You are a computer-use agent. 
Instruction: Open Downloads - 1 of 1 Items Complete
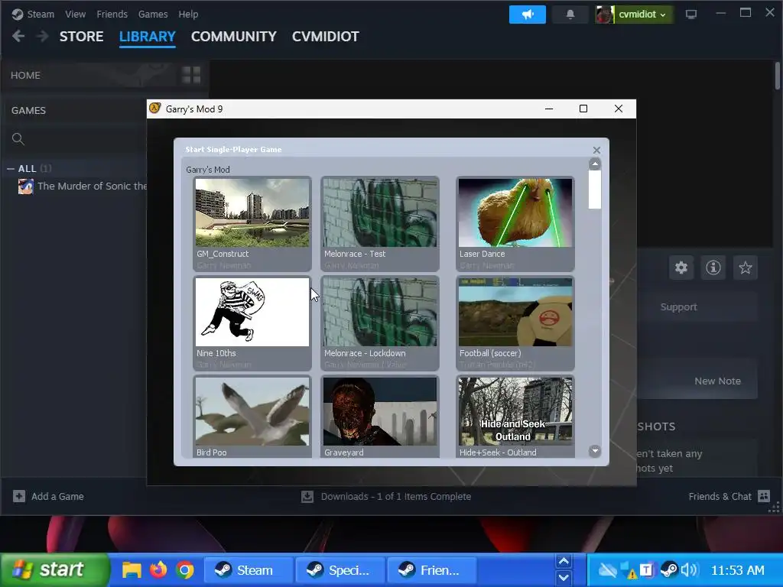tap(386, 497)
